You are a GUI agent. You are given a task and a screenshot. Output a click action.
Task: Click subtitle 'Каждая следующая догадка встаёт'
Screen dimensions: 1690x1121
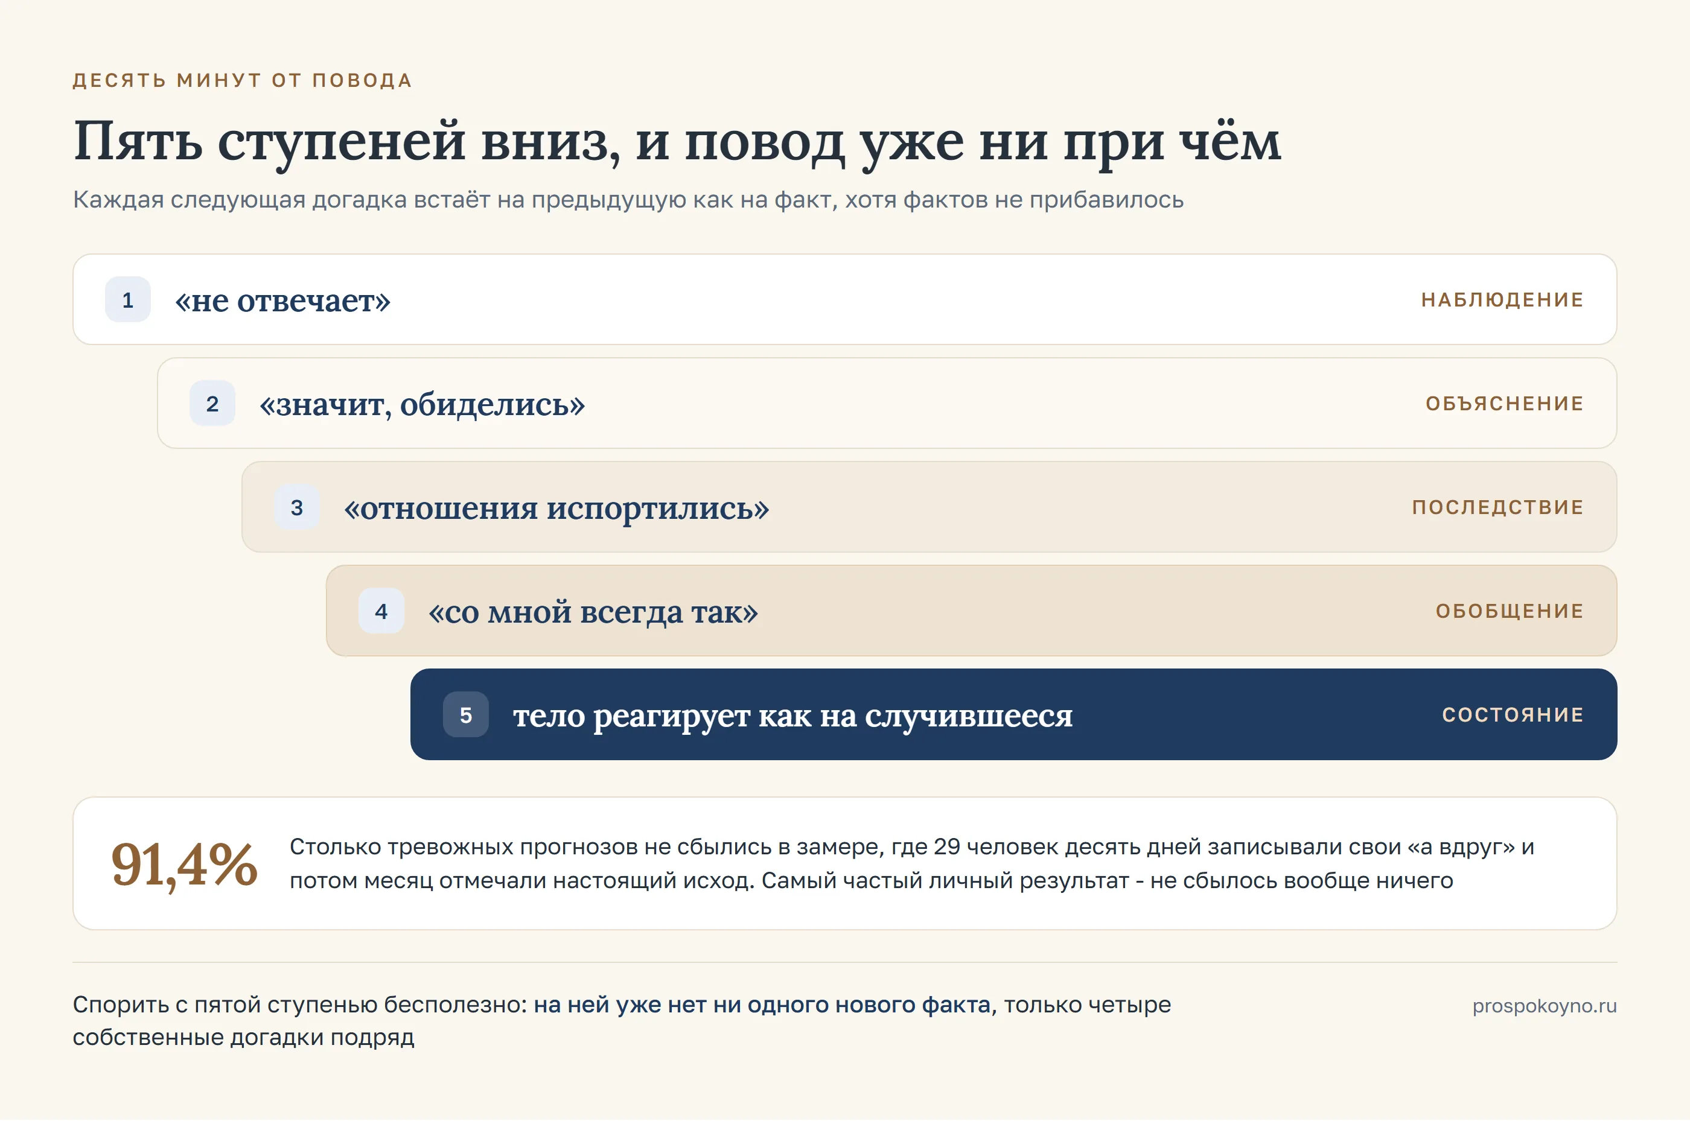tap(628, 200)
